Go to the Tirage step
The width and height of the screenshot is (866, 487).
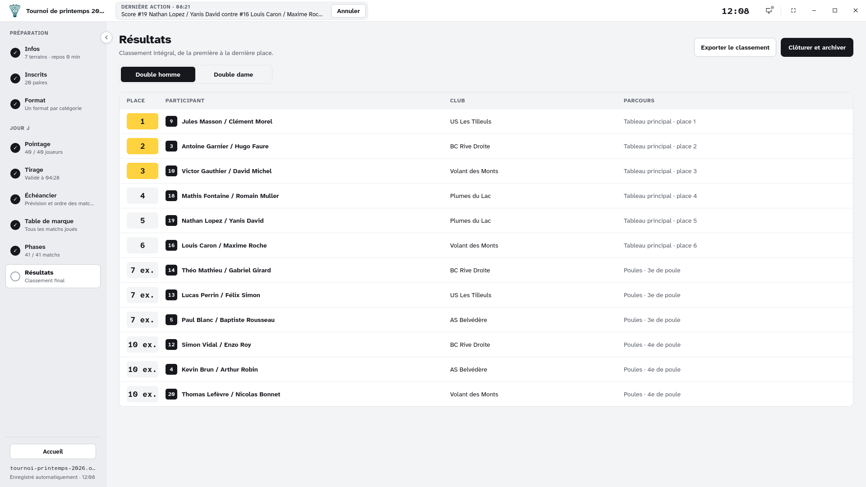tap(53, 174)
